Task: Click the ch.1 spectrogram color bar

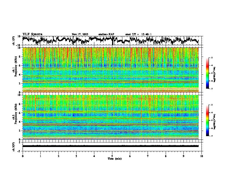Action: (207, 73)
